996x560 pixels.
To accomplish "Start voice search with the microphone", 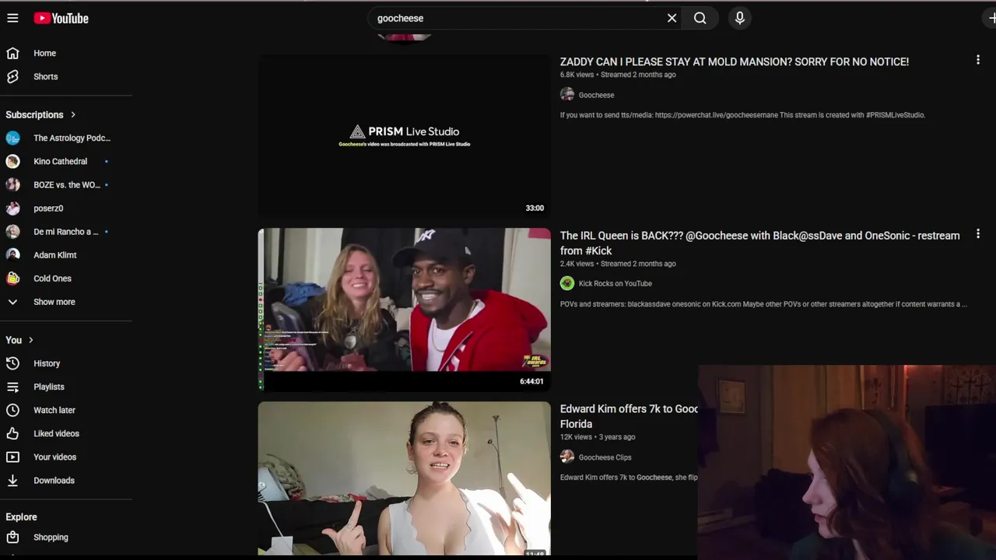I will pos(740,18).
